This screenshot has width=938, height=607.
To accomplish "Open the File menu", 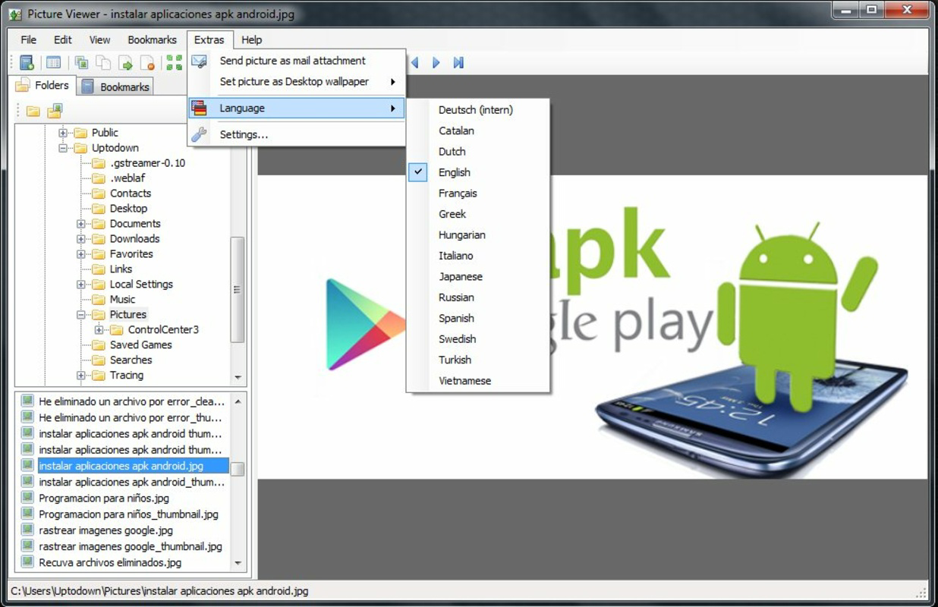I will pos(28,40).
